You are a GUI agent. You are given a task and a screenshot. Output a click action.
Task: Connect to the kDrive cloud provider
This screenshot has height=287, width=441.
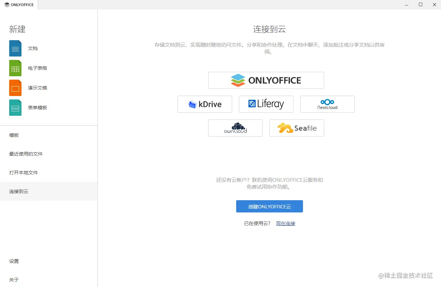tap(205, 104)
